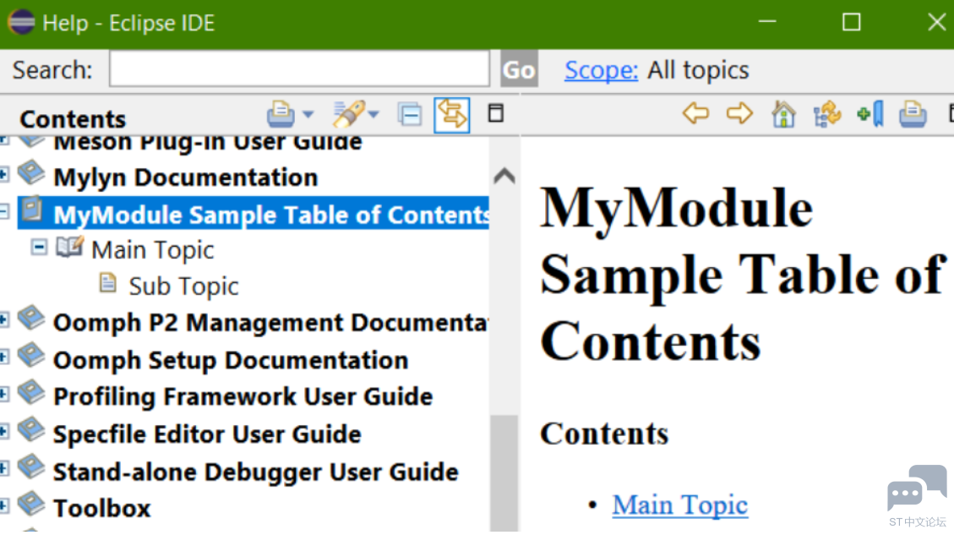Expand the Toolbox node
954x535 pixels.
pyautogui.click(x=3, y=505)
